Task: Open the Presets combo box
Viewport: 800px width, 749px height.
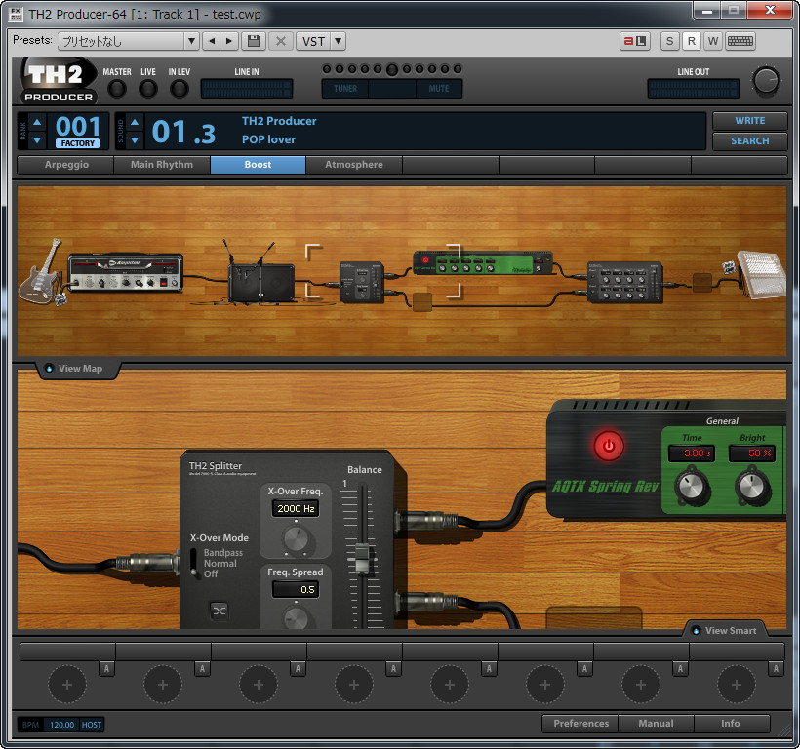Action: pos(128,41)
